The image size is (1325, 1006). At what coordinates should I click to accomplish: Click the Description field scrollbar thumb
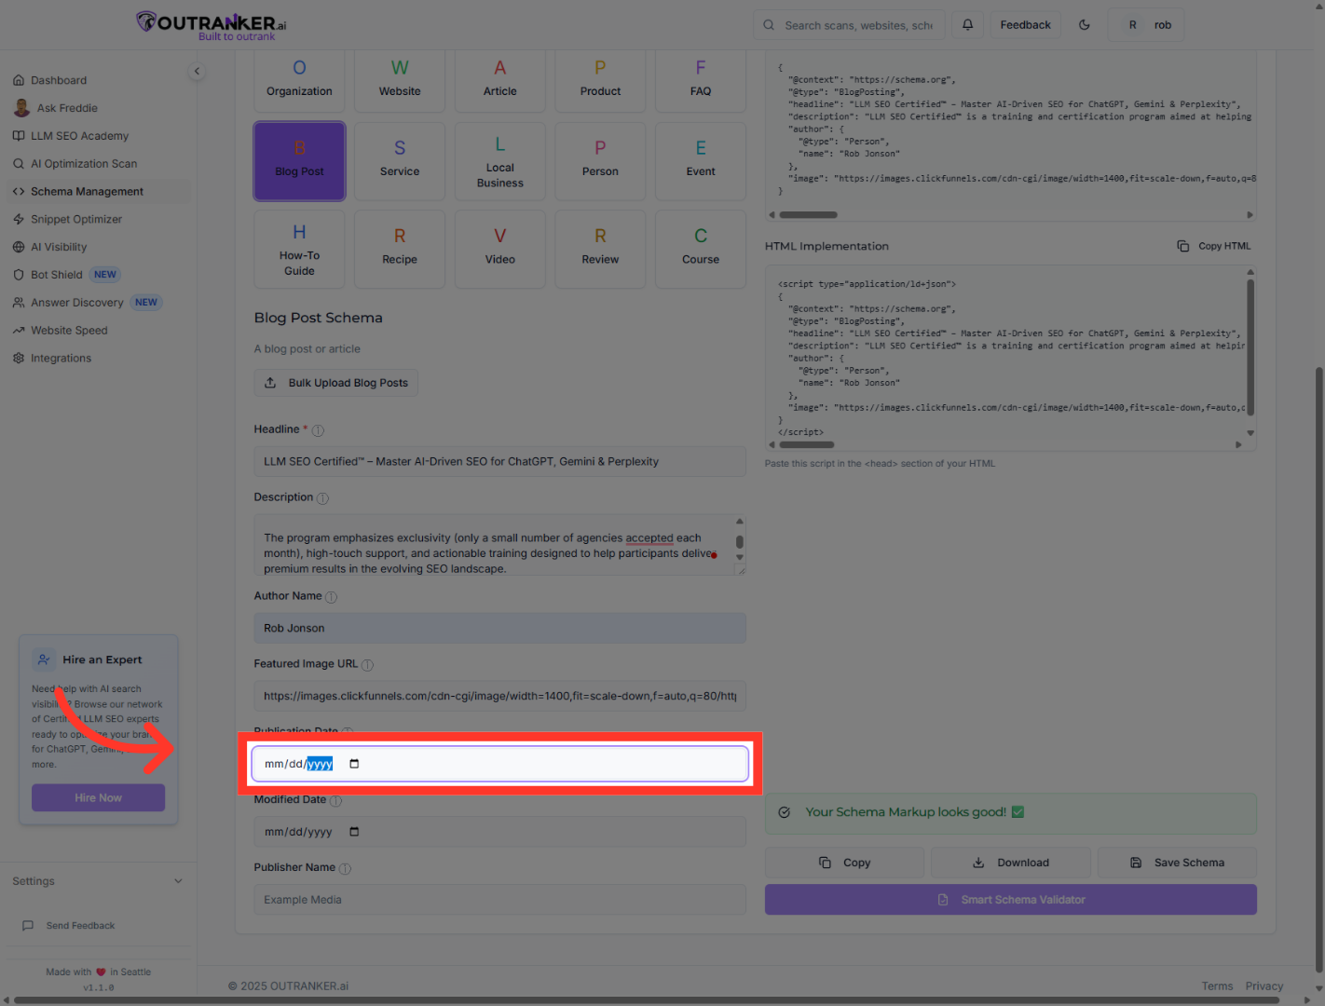pos(740,542)
